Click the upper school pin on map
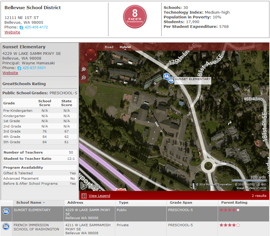270x236 pixels. (166, 76)
